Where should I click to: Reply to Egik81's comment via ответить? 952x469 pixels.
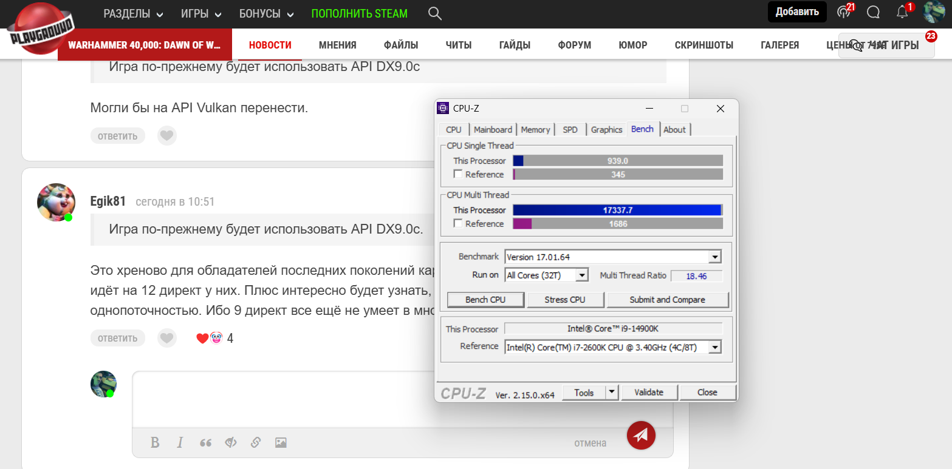point(118,337)
